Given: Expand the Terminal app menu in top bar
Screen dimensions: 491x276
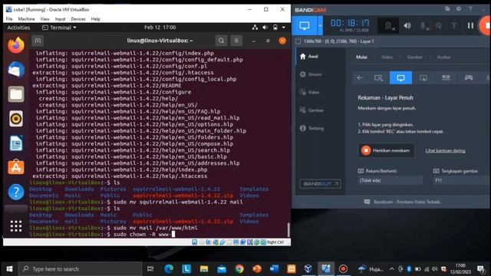Looking at the screenshot, I should [x=59, y=28].
